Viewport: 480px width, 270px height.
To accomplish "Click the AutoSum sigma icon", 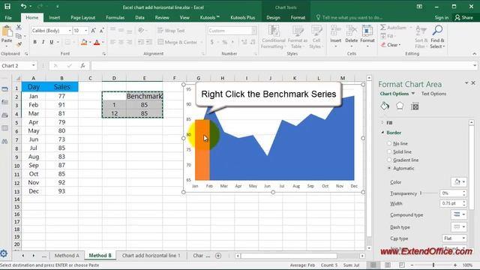I will [383, 28].
